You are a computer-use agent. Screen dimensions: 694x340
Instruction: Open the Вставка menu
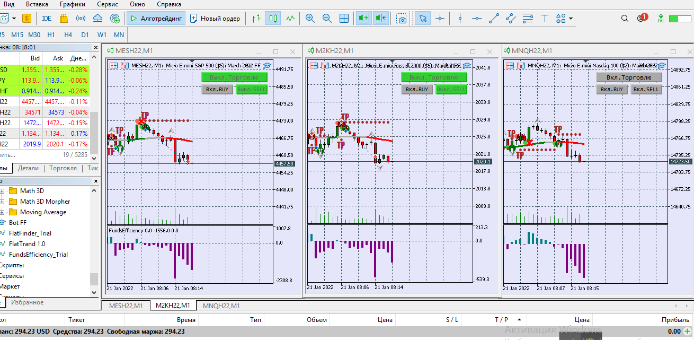click(37, 4)
